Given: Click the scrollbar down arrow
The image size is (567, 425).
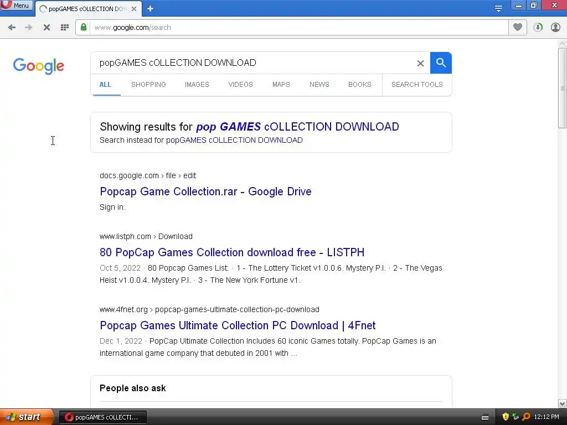Looking at the screenshot, I should point(562,403).
